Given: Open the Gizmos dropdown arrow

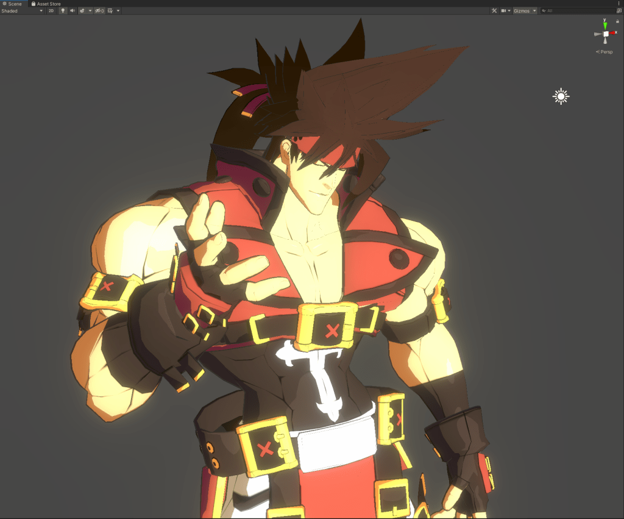Looking at the screenshot, I should 534,11.
